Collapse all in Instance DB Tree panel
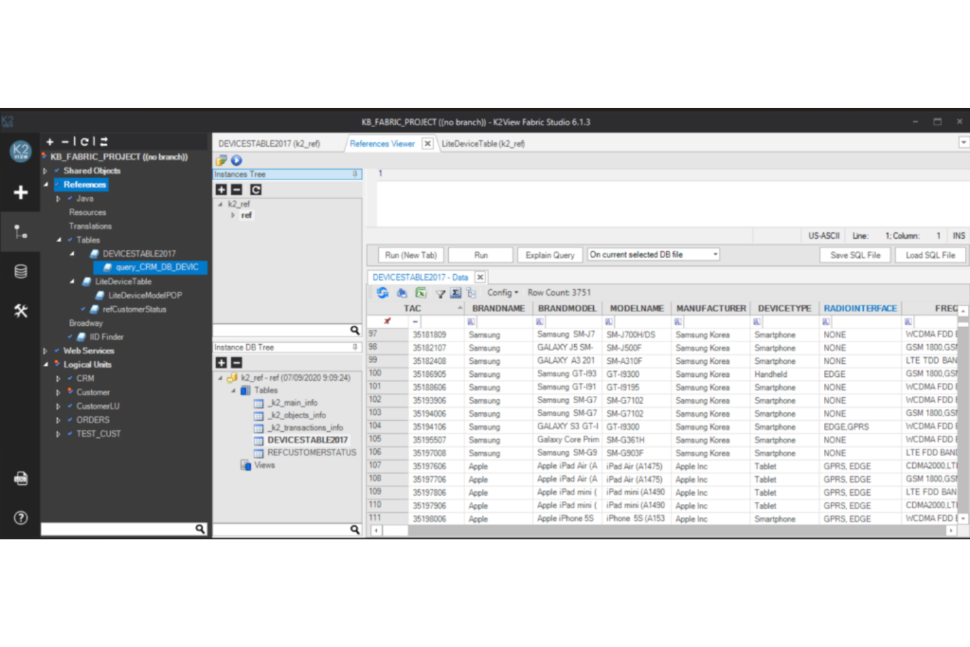 (x=237, y=363)
